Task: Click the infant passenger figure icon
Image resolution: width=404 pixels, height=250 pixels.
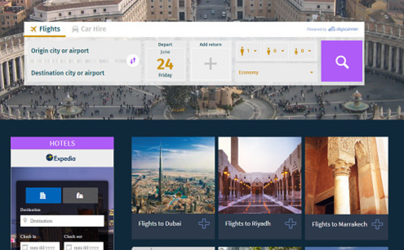Action: click(x=296, y=52)
